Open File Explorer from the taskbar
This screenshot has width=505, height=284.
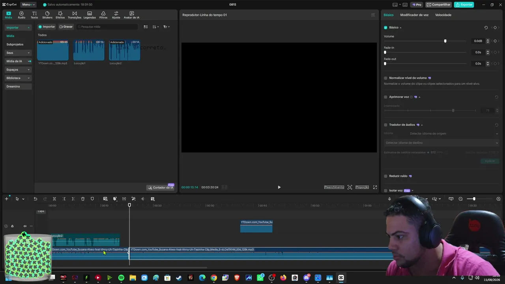coord(133,278)
